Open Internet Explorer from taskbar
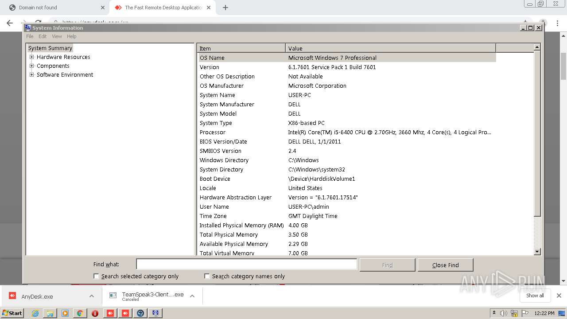567x319 pixels. 35,313
